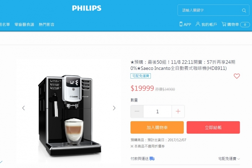Decrease quantity with minus button
Image resolution: width=252 pixels, height=168 pixels.
click(137, 111)
